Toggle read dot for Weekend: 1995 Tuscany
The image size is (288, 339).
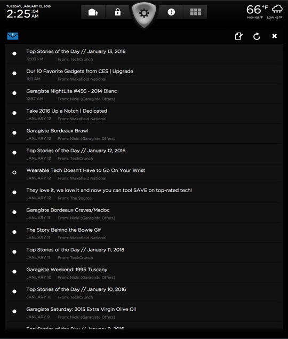click(14, 272)
